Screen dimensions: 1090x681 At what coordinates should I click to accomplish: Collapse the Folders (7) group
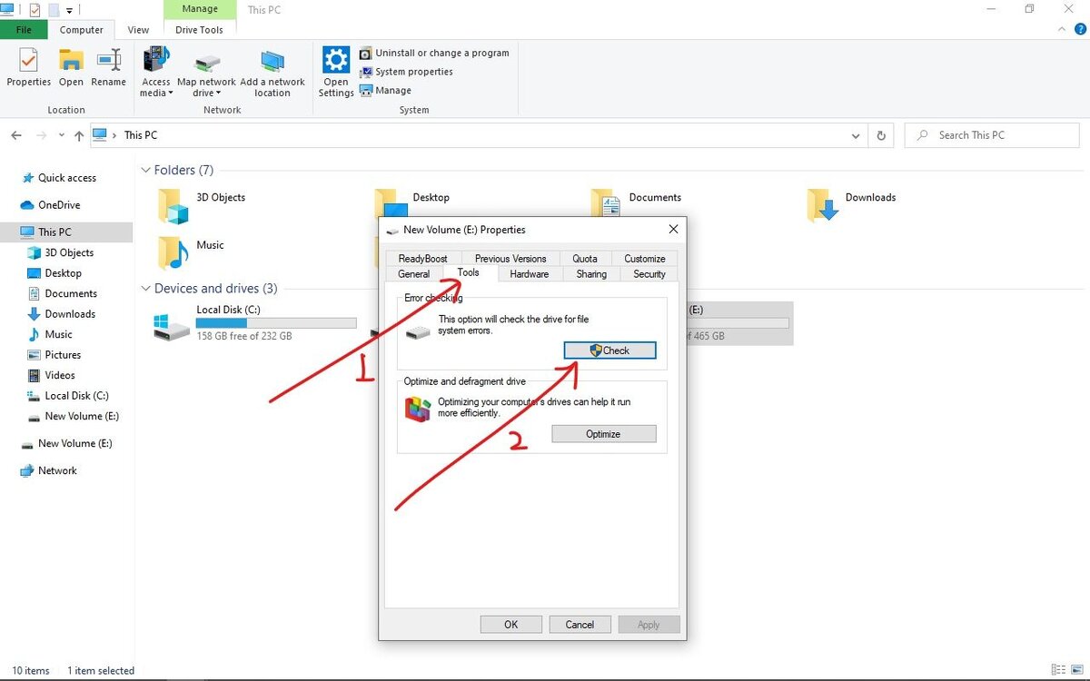pos(145,170)
